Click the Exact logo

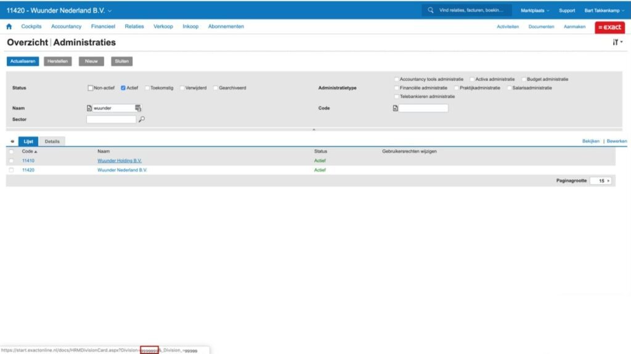pos(609,27)
